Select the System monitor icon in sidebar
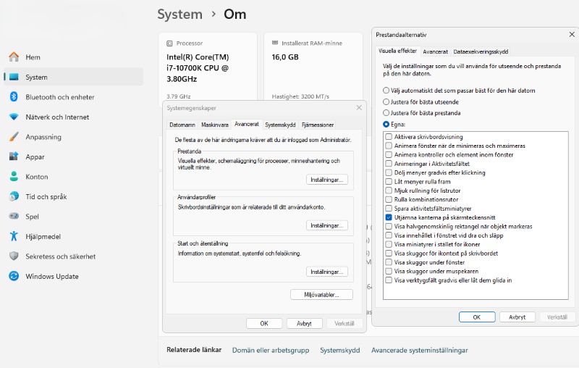 [14, 77]
